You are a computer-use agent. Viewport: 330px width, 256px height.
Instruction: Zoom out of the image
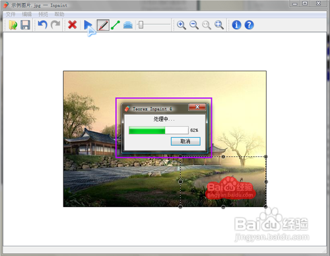(x=194, y=25)
